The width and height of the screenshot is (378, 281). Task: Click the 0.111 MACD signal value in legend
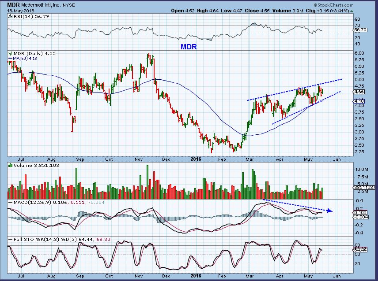point(77,203)
